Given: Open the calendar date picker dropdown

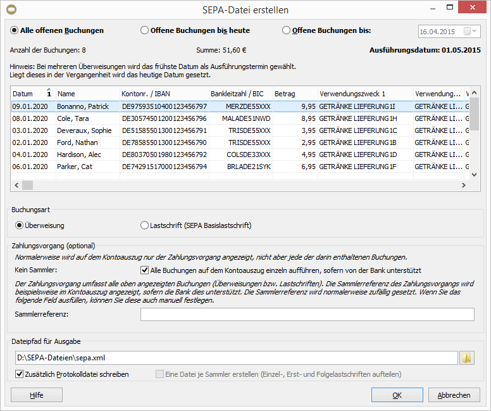Looking at the screenshot, I should tap(470, 32).
